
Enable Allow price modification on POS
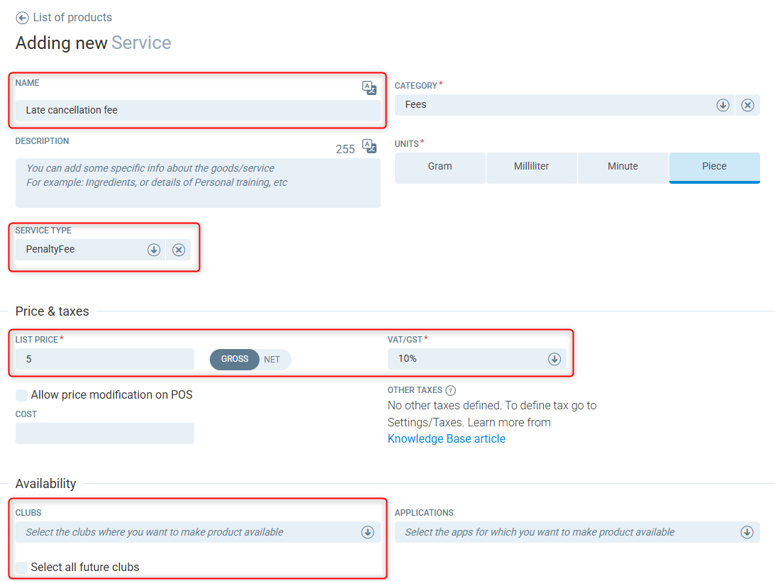pos(22,395)
